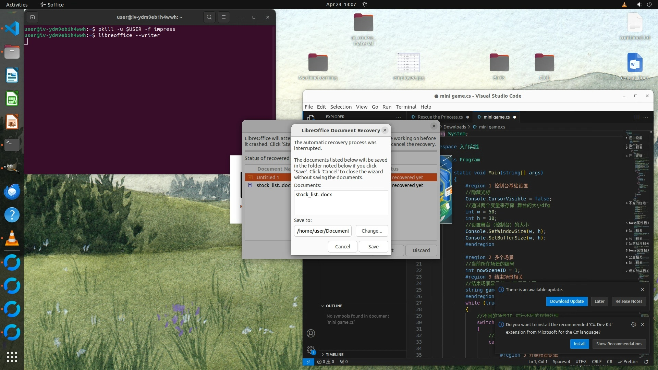This screenshot has width=658, height=370.
Task: Open terminal search icon
Action: [209, 17]
